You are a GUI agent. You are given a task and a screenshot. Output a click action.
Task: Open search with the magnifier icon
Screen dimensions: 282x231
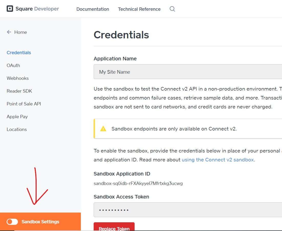click(x=172, y=9)
